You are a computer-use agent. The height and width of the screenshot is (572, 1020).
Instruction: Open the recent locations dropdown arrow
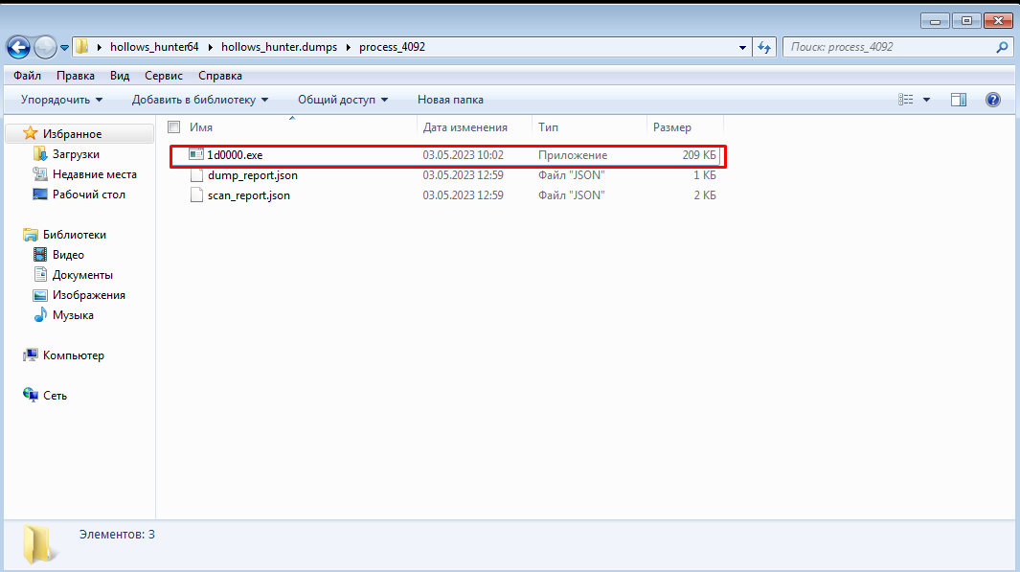pos(64,48)
